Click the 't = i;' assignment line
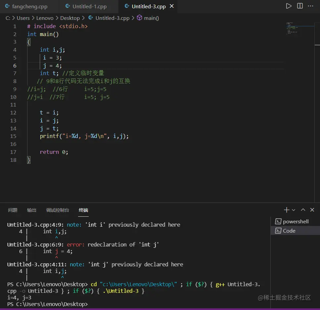Image resolution: width=320 pixels, height=310 pixels. tap(49, 113)
